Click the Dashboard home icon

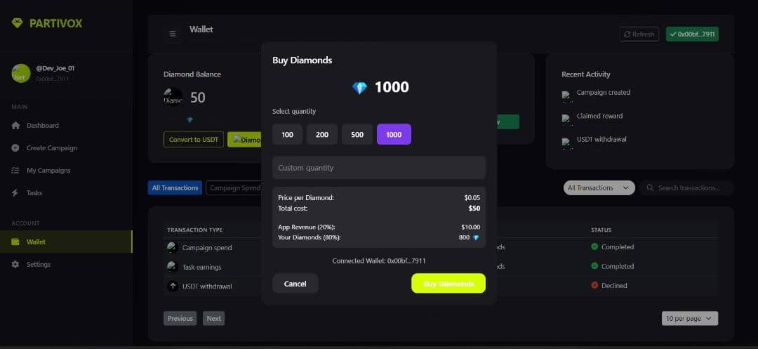point(15,125)
